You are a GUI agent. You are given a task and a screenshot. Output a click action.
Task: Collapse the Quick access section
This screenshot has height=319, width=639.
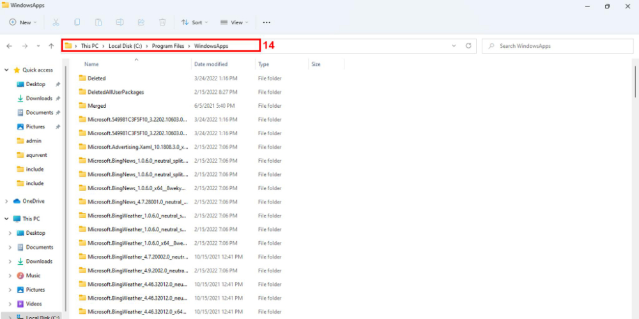(6, 70)
